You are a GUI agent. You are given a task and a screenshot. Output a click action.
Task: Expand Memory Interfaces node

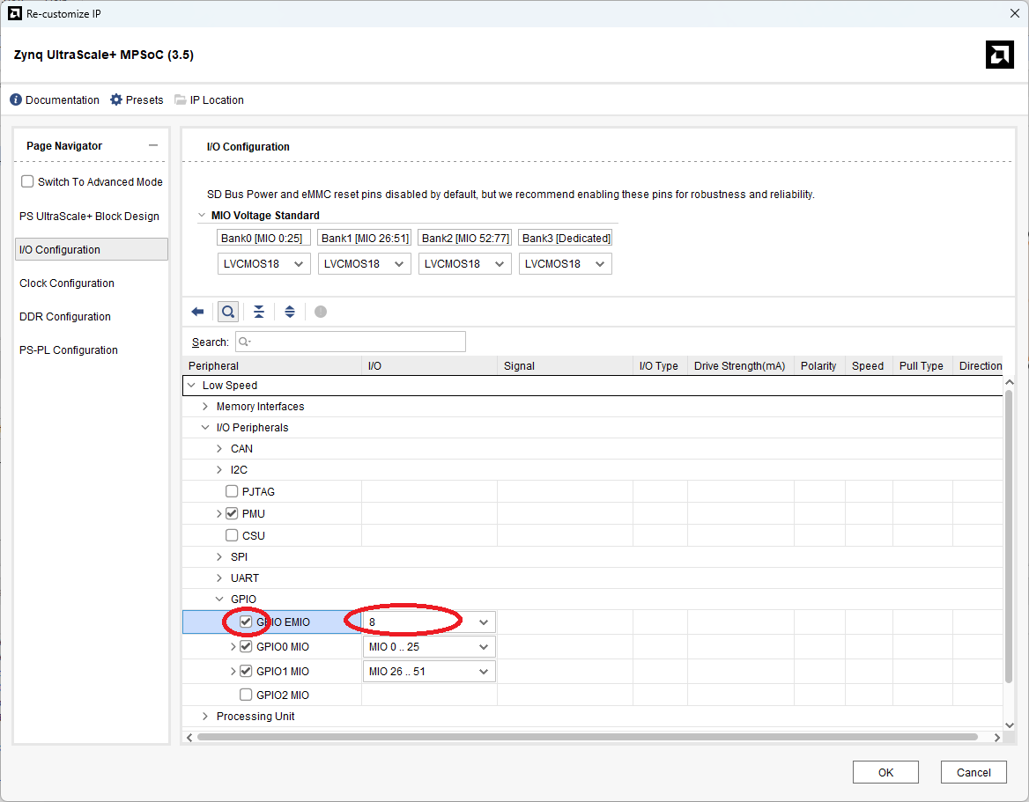(205, 407)
